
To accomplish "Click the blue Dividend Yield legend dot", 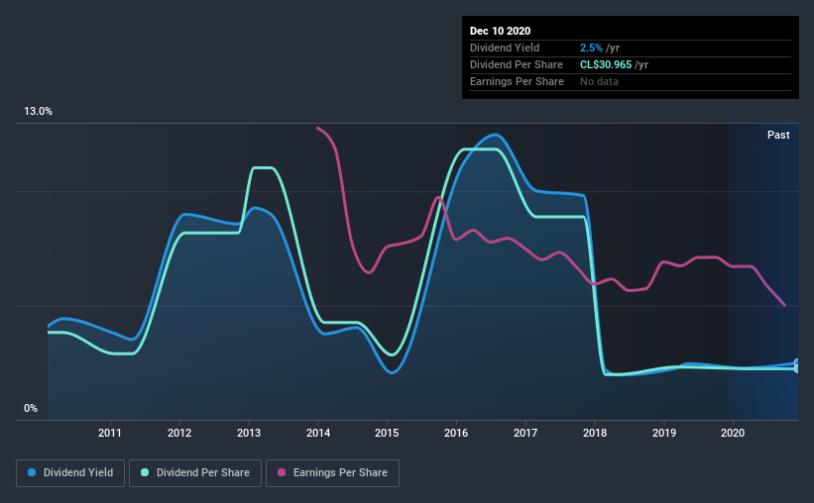I will pyautogui.click(x=32, y=472).
